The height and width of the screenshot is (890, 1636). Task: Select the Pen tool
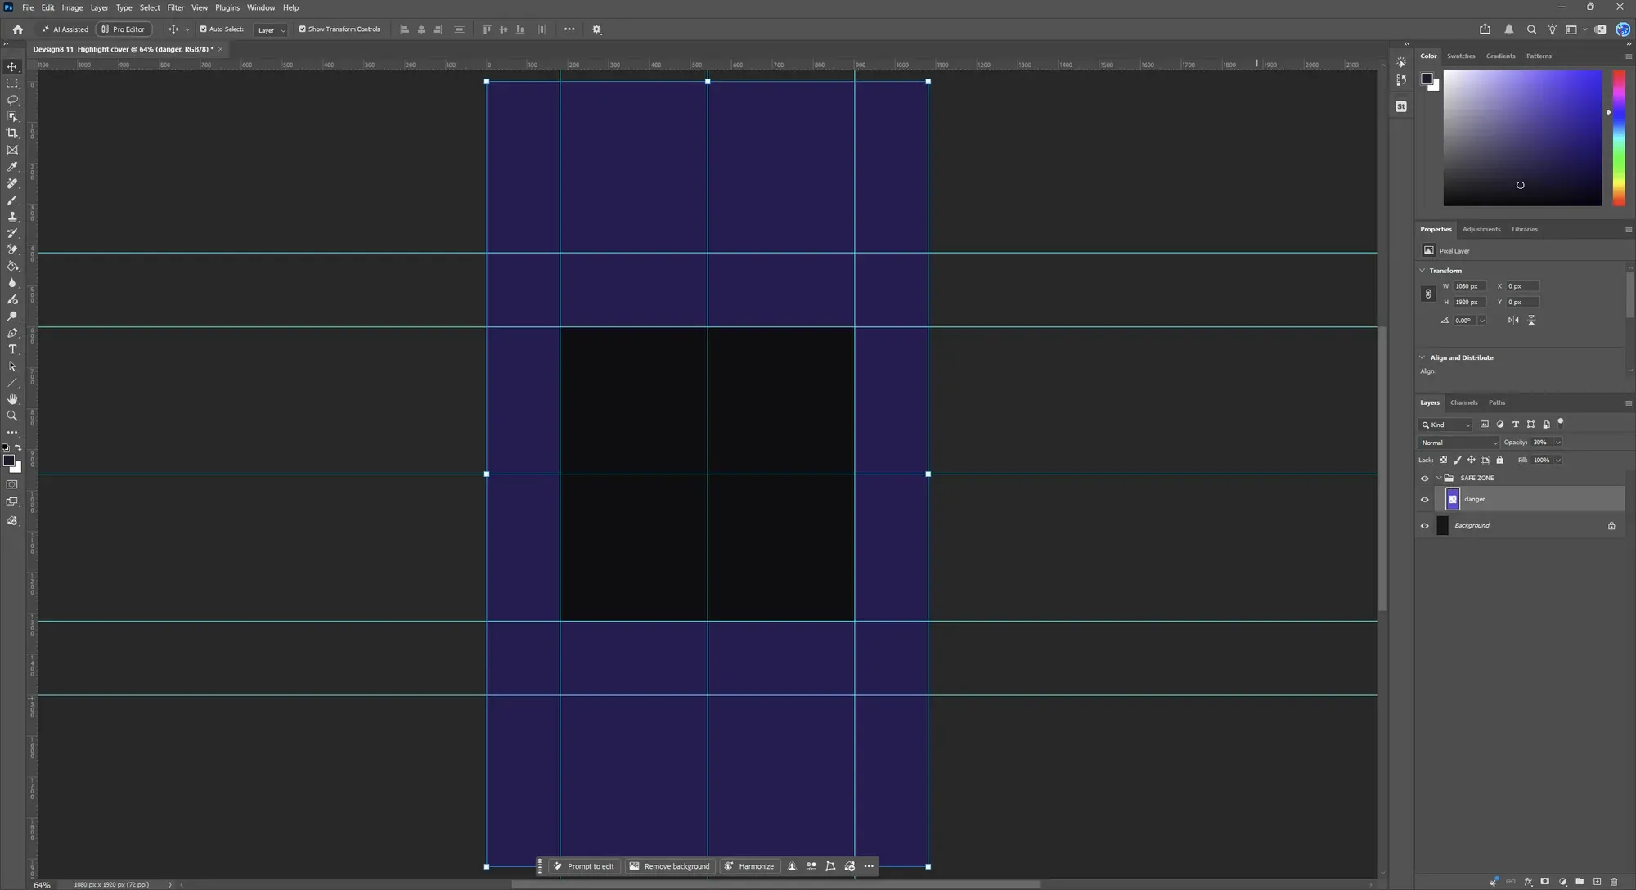tap(12, 333)
